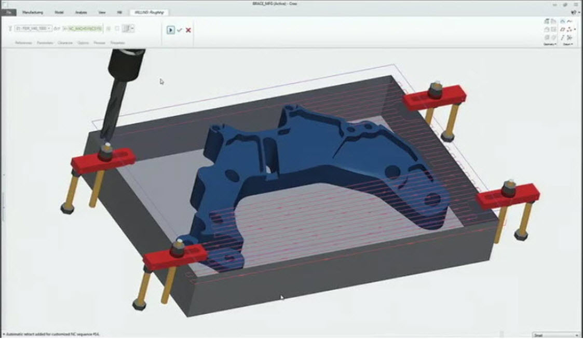
Task: Open the Clearance panel tab
Action: (65, 43)
